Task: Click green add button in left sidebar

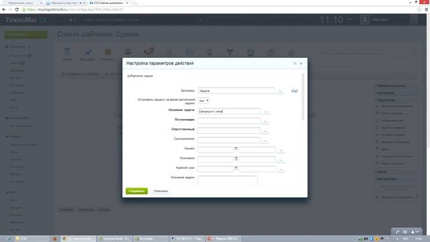Action: [26, 35]
